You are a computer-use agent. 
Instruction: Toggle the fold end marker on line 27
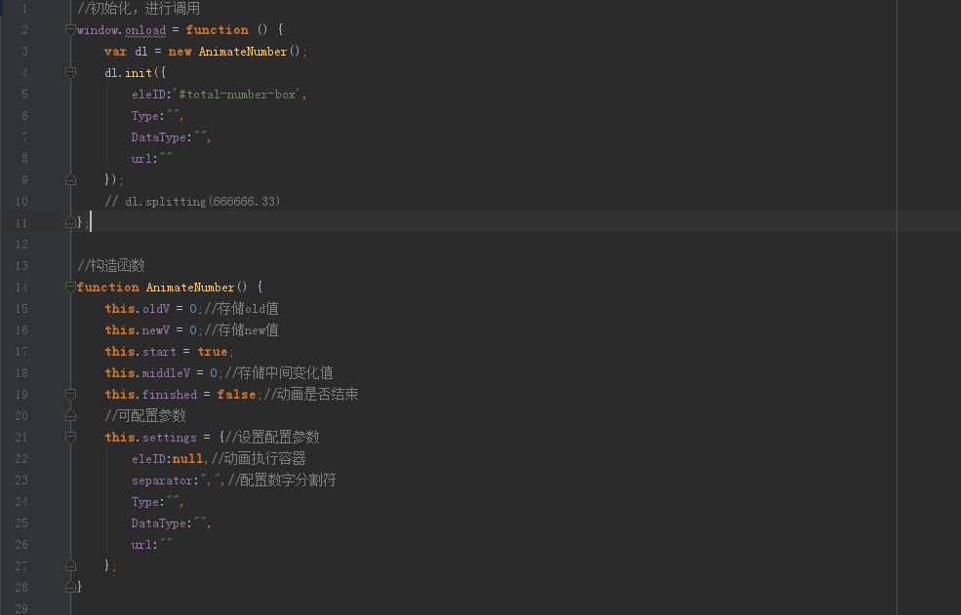click(70, 565)
